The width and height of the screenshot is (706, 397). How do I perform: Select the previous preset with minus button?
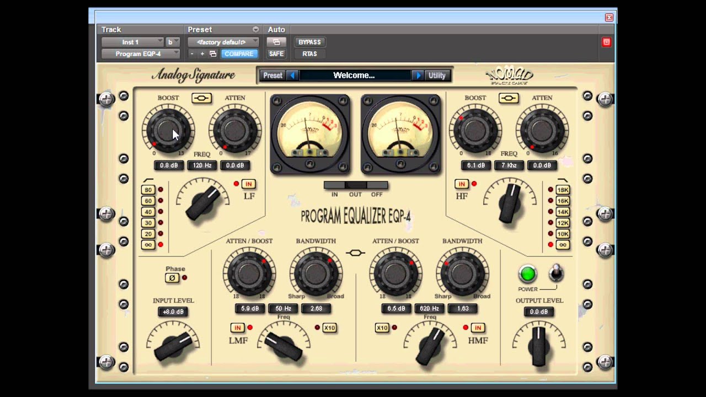click(x=192, y=54)
